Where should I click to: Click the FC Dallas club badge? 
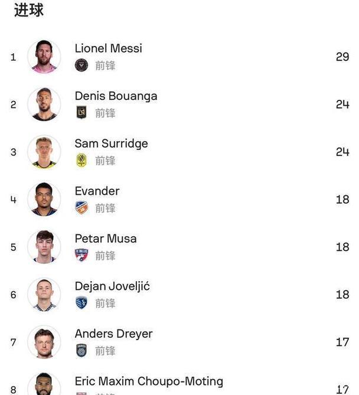pyautogui.click(x=81, y=256)
